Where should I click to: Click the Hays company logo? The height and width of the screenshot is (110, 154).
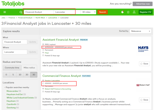[x=143, y=49]
